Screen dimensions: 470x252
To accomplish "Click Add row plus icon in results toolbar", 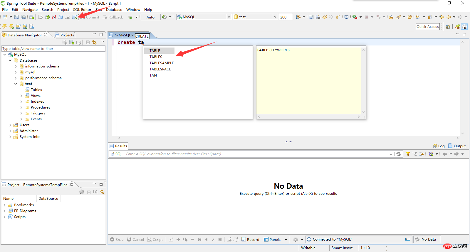I will click(x=178, y=239).
